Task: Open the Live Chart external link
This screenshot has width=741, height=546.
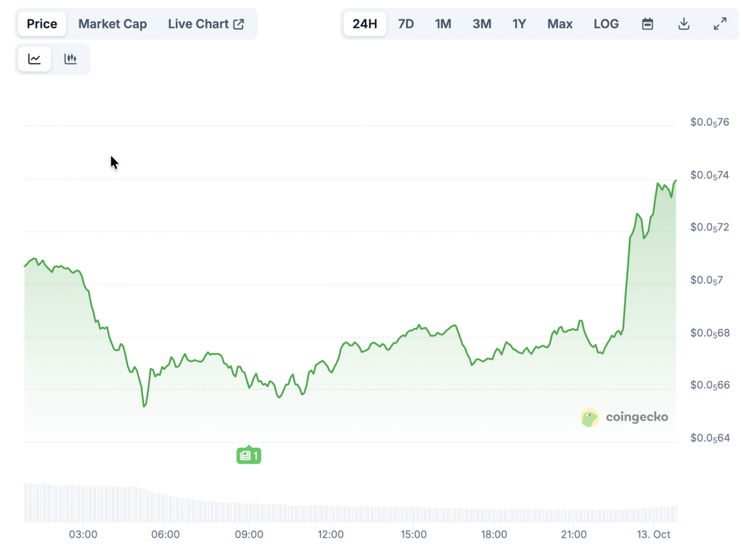Action: tap(206, 24)
